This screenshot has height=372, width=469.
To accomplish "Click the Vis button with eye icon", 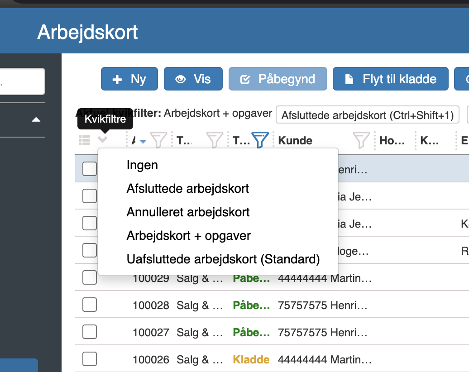I will (x=193, y=79).
